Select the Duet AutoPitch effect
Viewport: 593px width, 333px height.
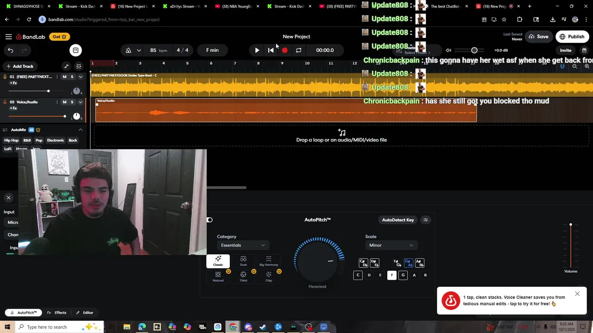[243, 261]
